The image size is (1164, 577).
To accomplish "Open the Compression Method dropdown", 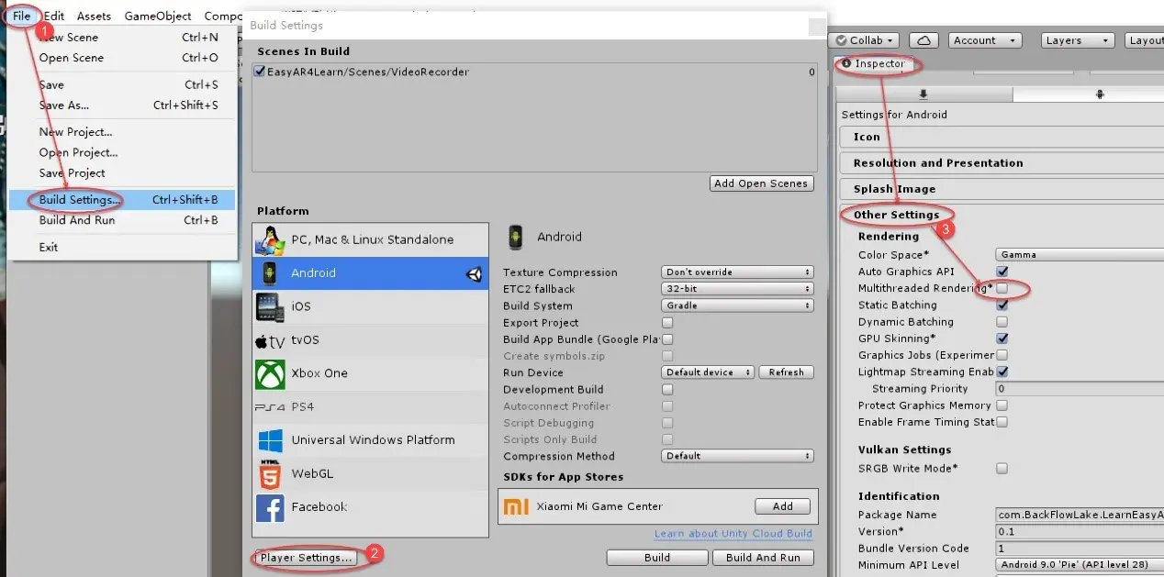I will pyautogui.click(x=737, y=456).
